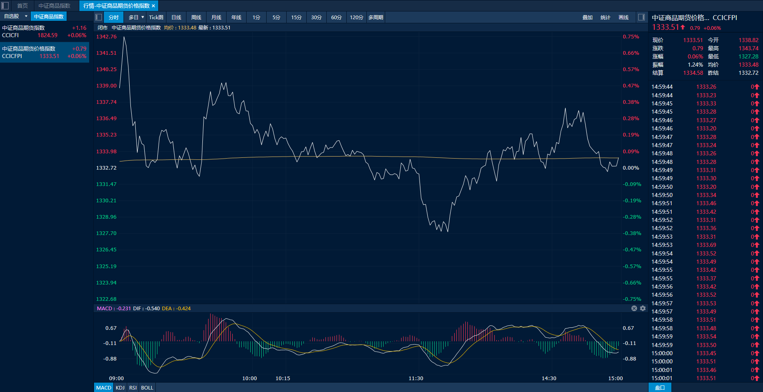
Task: Select the KDJ indicator tab
Action: point(120,388)
